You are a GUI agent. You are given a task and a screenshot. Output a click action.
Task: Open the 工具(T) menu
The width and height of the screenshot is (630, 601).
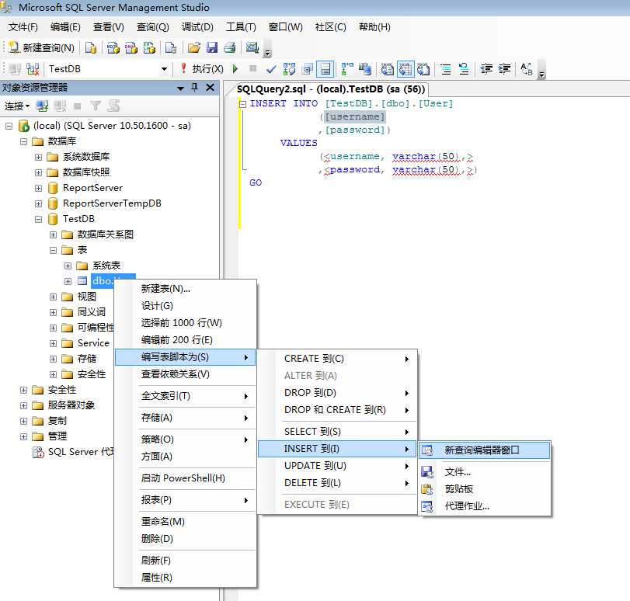click(241, 27)
